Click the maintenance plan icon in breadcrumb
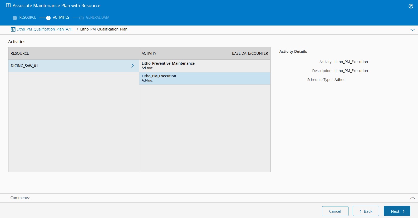The height and width of the screenshot is (218, 418). tap(13, 29)
